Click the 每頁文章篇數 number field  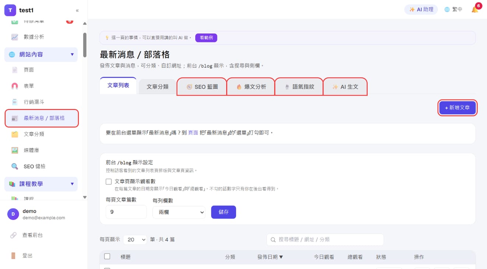click(x=126, y=212)
